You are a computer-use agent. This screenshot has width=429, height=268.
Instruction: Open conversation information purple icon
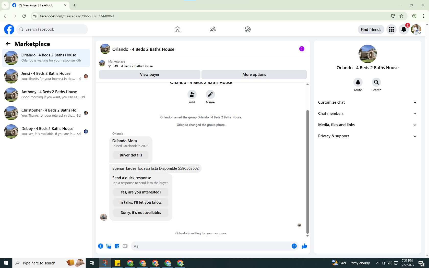point(302,49)
